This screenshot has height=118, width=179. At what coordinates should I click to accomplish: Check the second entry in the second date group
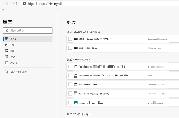[x=70, y=76]
